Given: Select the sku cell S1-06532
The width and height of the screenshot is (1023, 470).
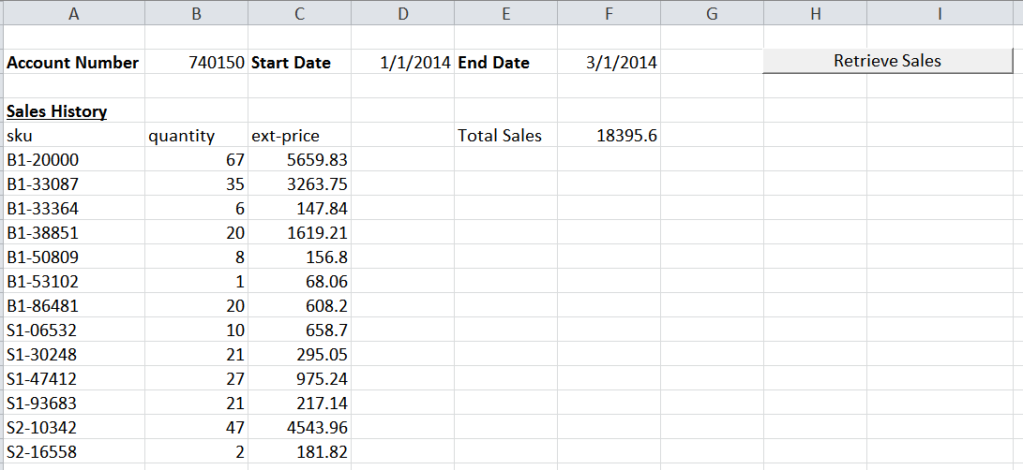Looking at the screenshot, I should coord(42,330).
